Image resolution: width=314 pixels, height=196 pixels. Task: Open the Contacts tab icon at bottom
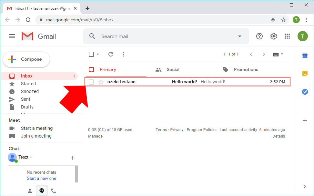coord(30,191)
